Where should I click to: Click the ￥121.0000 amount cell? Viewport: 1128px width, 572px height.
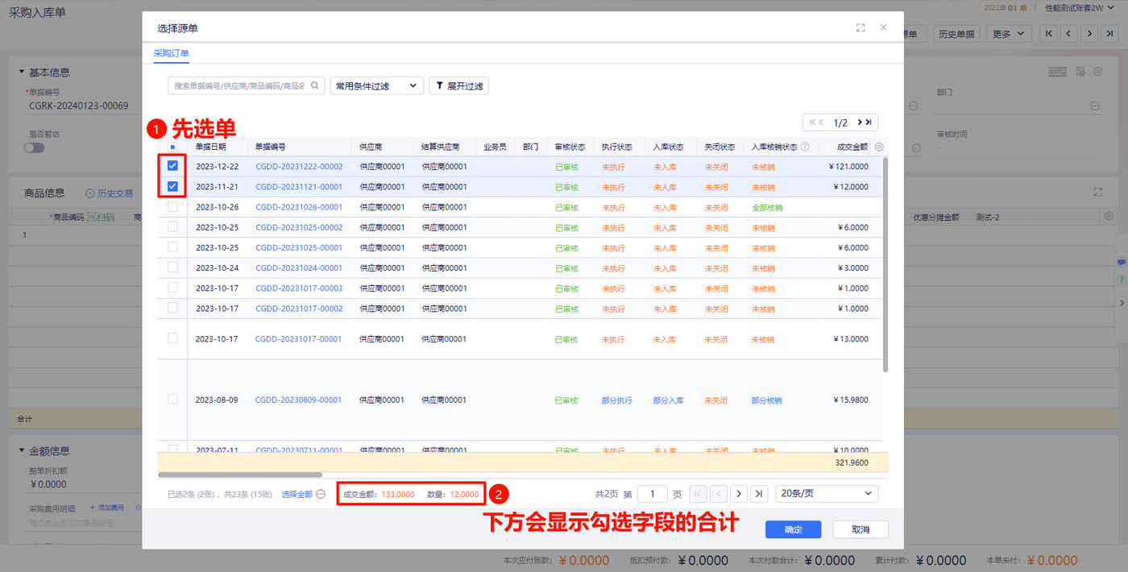click(848, 167)
